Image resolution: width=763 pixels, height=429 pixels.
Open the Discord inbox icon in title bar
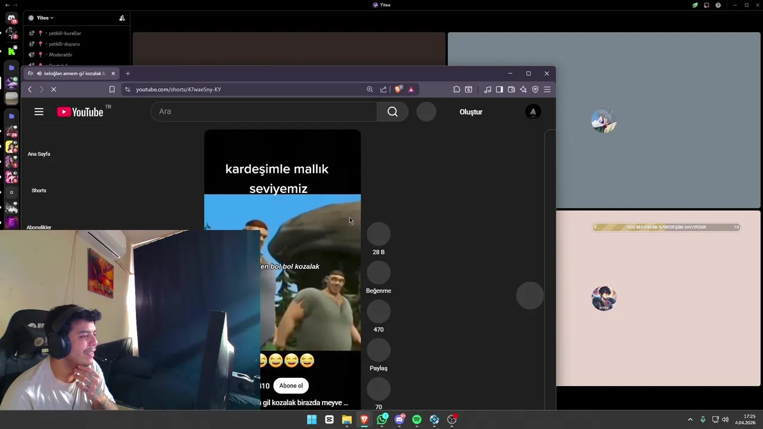click(706, 5)
